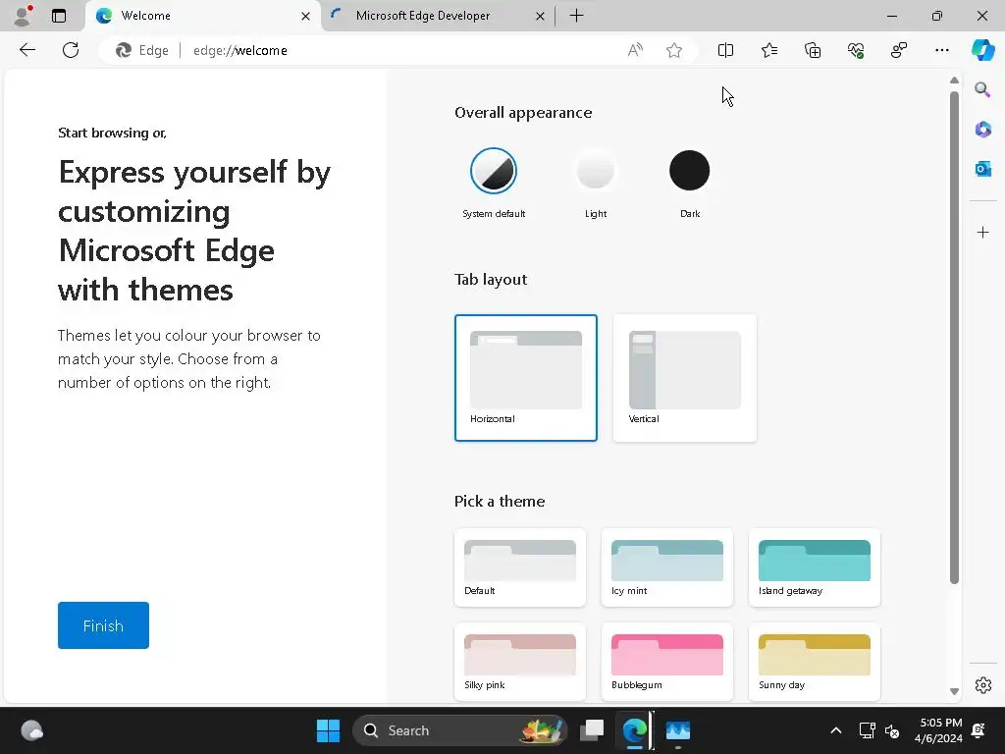Choose Horizontal tab layout

(x=526, y=378)
